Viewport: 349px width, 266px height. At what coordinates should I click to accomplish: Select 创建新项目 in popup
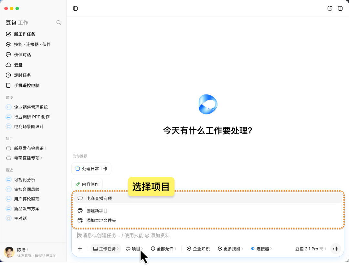pyautogui.click(x=207, y=211)
